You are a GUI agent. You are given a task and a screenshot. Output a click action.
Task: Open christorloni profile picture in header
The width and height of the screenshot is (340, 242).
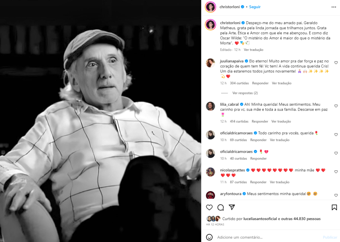(210, 7)
